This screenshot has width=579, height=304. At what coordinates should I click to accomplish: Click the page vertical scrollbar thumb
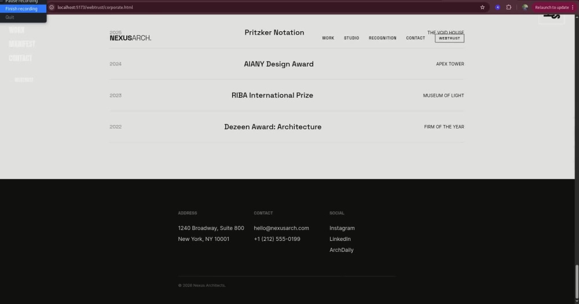pyautogui.click(x=577, y=281)
